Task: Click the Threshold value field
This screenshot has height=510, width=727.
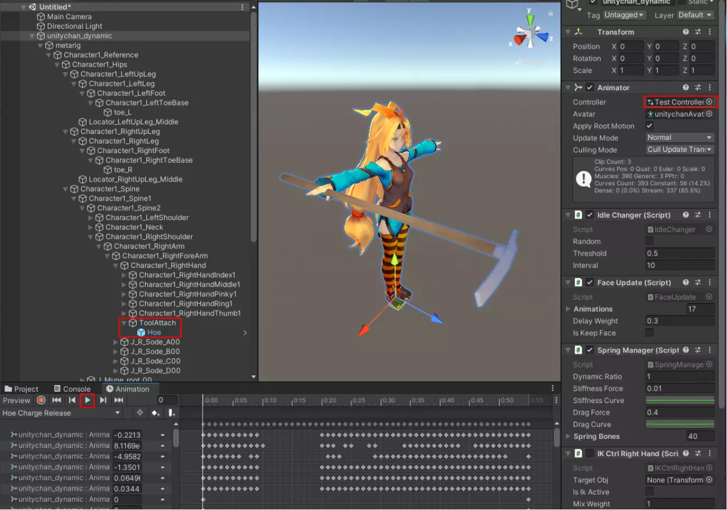Action: click(x=680, y=253)
